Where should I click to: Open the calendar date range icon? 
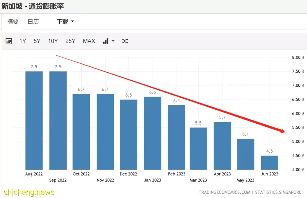(9, 41)
